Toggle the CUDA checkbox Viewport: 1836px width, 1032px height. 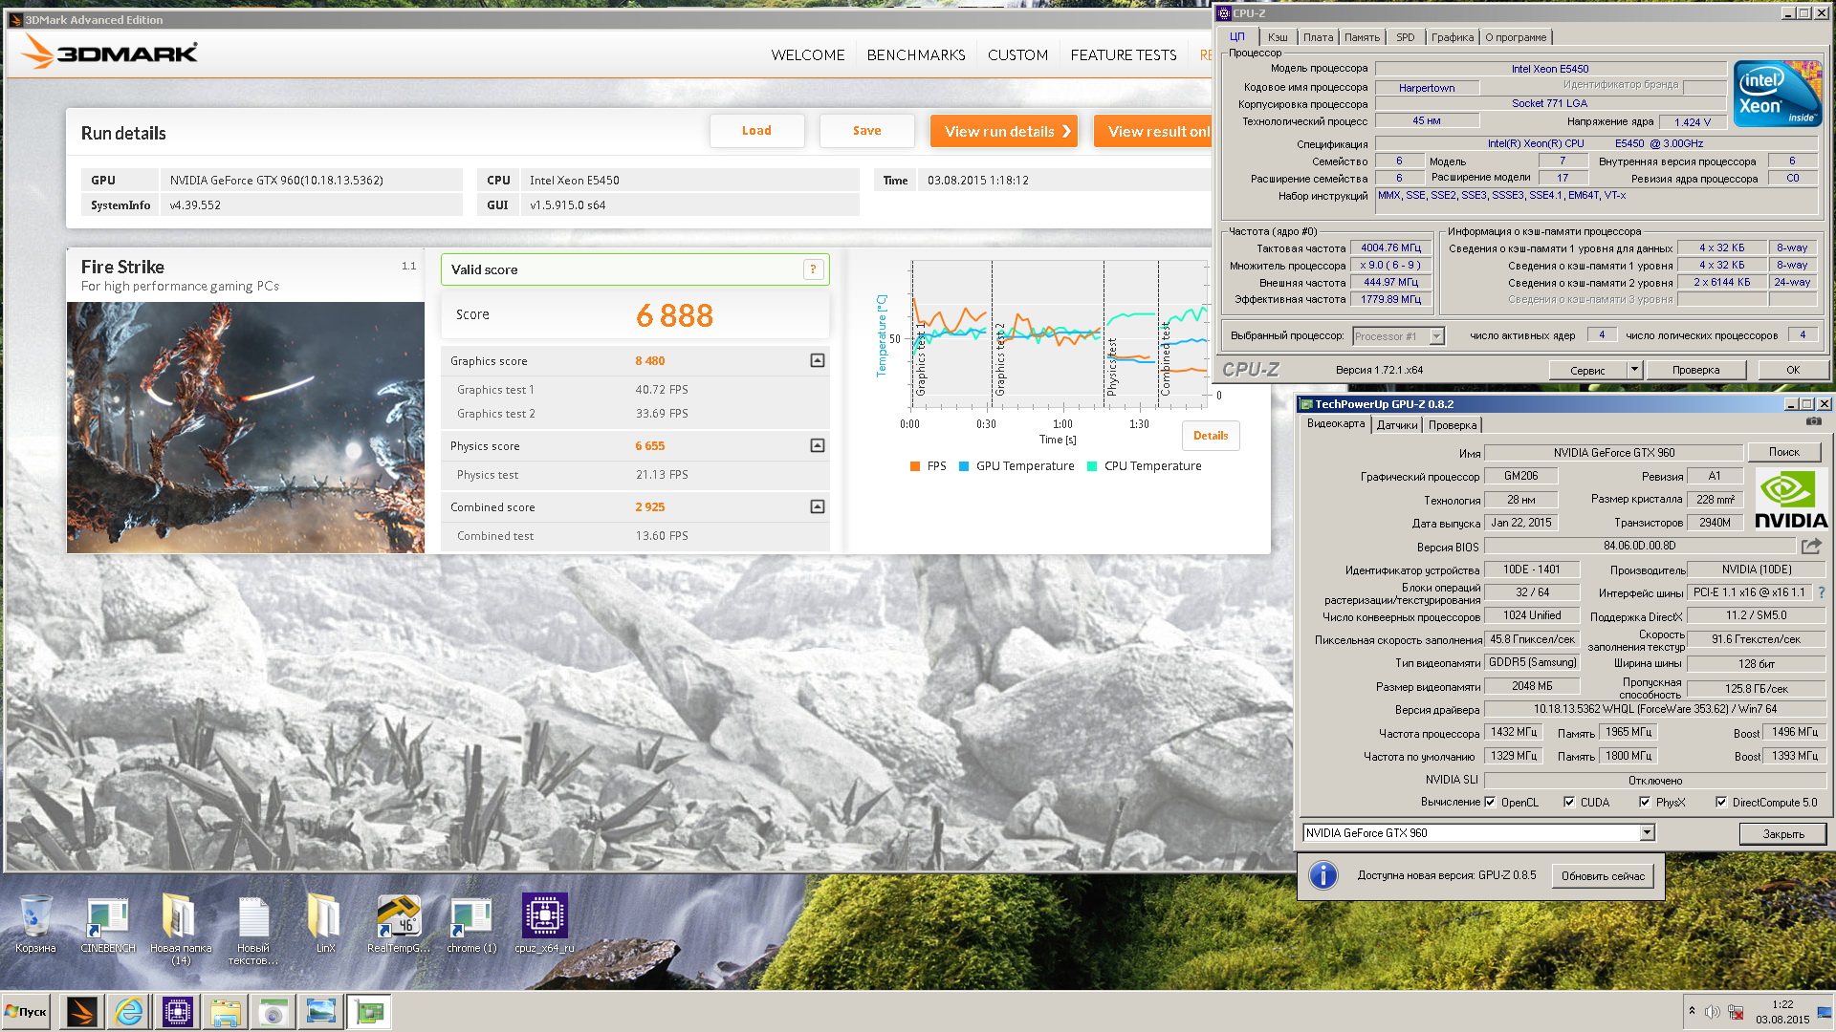pyautogui.click(x=1569, y=803)
